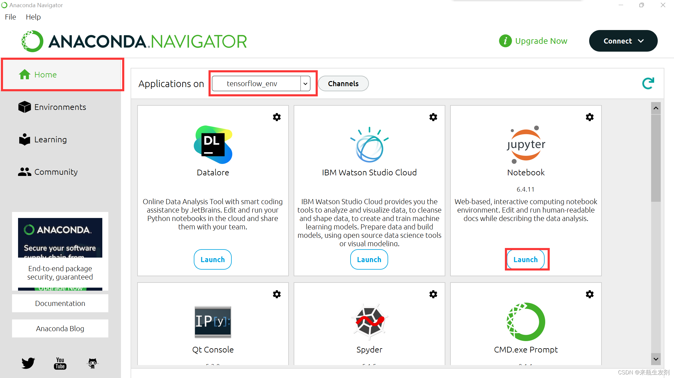Open the Twitter icon link

[x=28, y=363]
